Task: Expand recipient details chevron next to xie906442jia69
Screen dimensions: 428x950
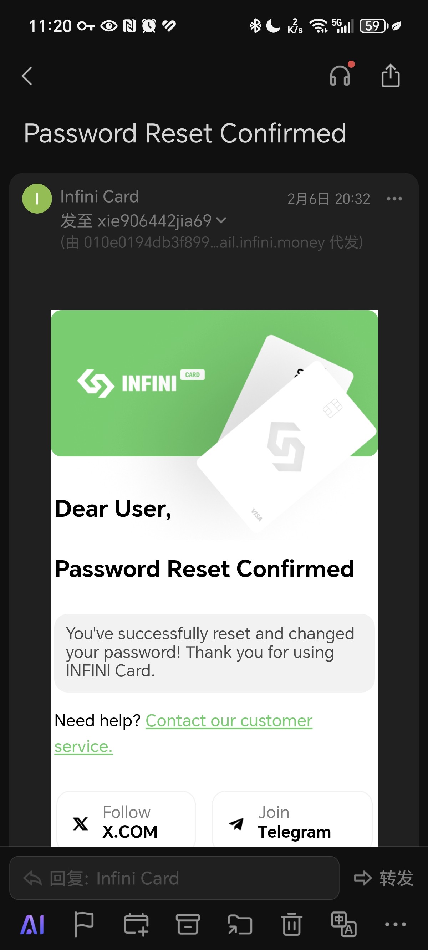Action: [221, 220]
